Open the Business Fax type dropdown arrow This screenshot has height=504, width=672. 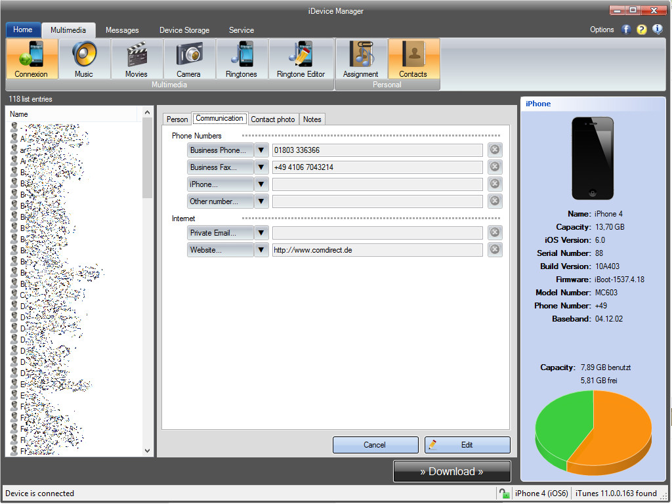click(x=261, y=167)
